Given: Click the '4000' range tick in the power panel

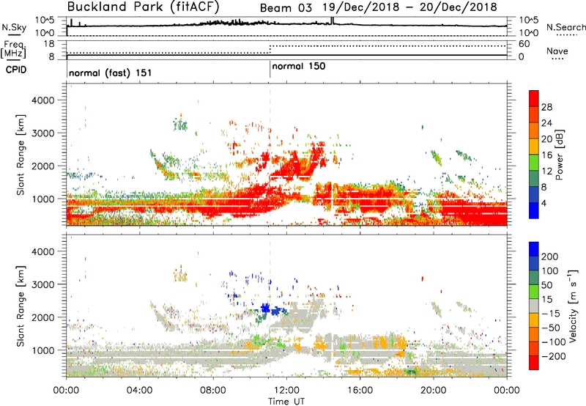Looking at the screenshot, I should click(x=43, y=100).
